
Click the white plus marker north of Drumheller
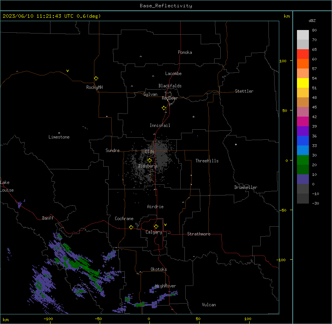(x=236, y=144)
